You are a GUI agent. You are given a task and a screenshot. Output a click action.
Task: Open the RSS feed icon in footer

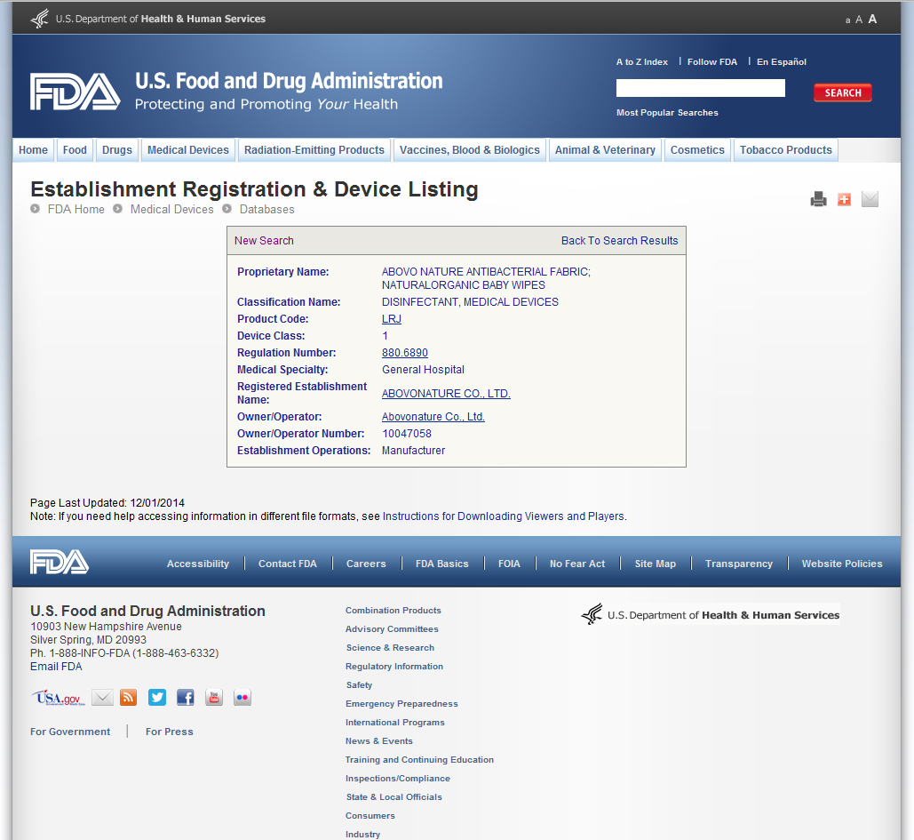point(129,698)
